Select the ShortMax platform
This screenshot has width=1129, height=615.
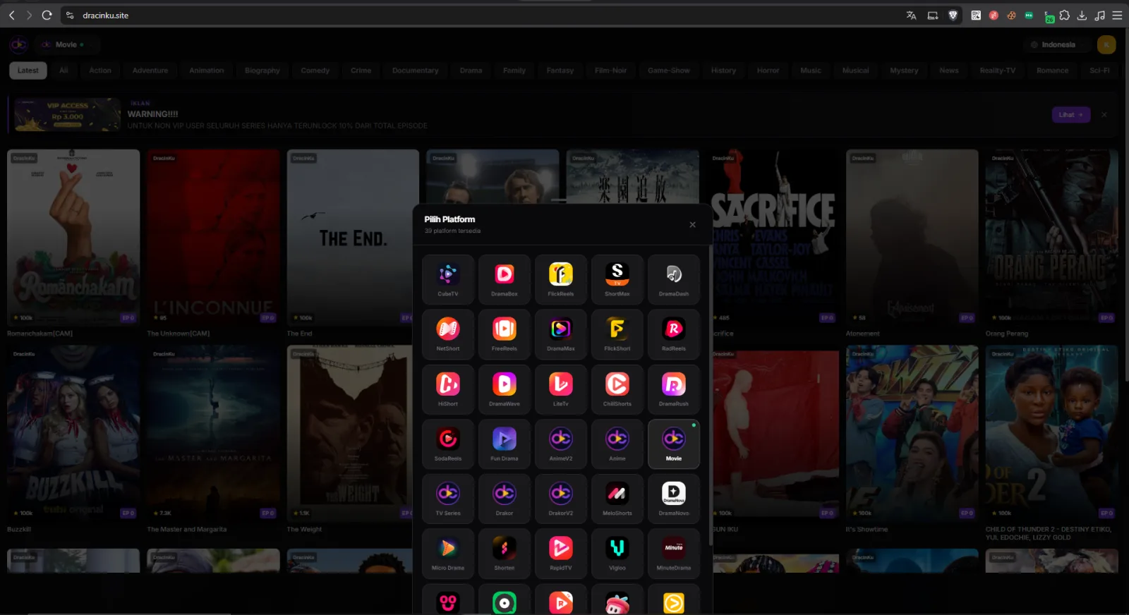(617, 279)
